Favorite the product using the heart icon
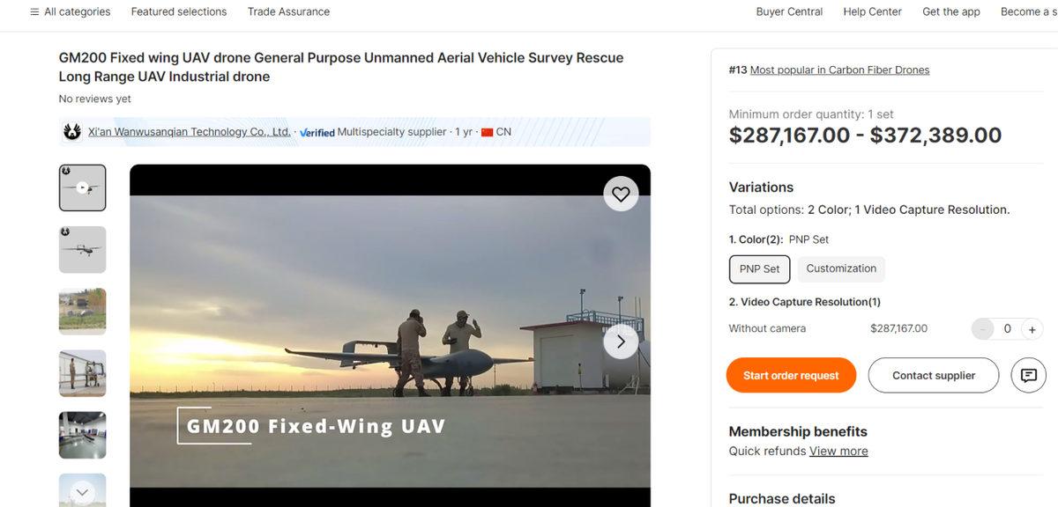 coord(620,193)
